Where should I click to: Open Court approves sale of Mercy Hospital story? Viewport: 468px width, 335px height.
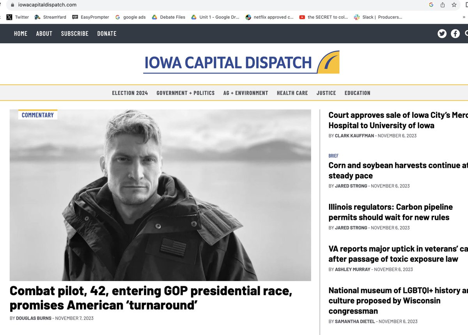398,120
